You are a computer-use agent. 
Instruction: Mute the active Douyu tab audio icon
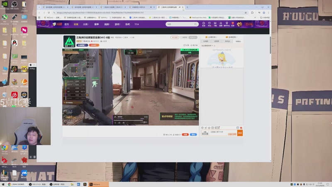179,7
